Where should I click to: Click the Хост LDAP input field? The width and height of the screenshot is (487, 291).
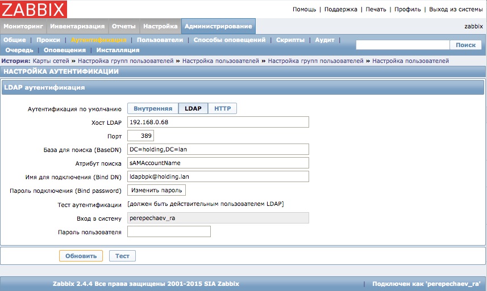[218, 122]
